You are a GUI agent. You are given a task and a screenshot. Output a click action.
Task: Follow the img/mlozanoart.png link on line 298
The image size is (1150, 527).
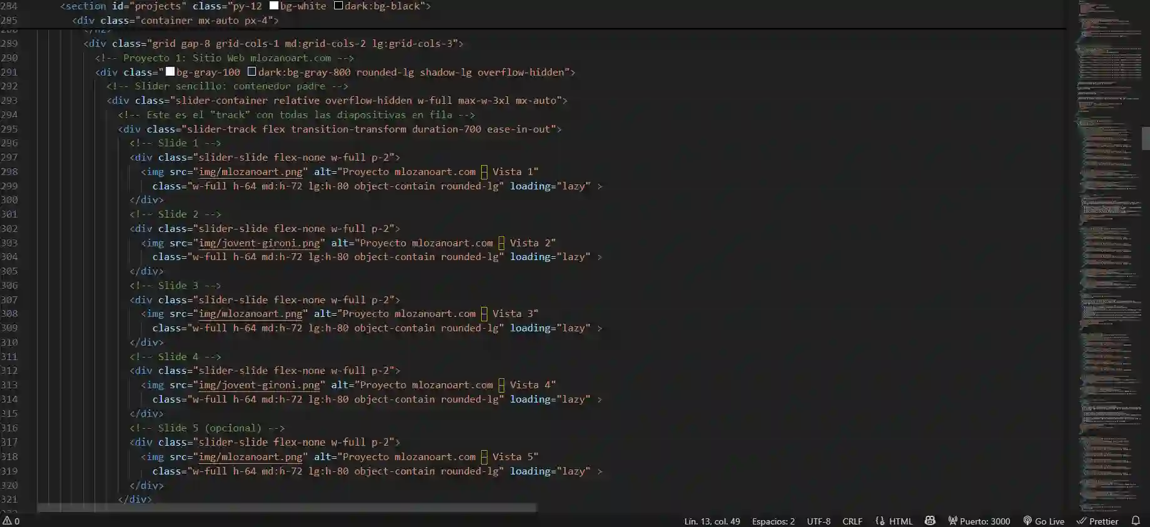[250, 171]
